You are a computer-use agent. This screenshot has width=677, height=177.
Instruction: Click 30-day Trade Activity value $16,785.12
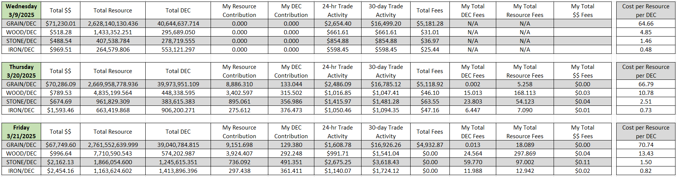click(386, 84)
